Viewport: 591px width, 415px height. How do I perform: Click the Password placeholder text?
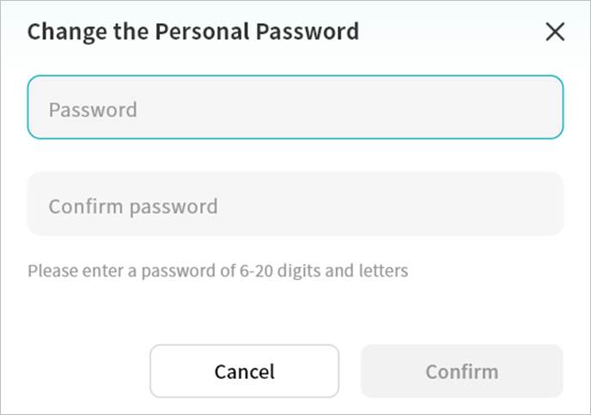point(93,110)
